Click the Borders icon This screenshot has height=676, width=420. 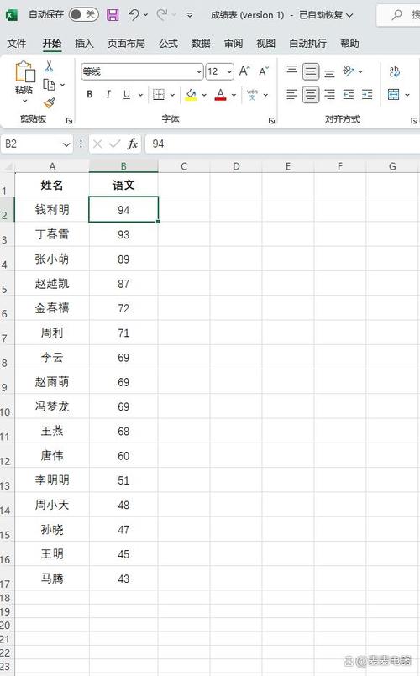click(x=159, y=94)
